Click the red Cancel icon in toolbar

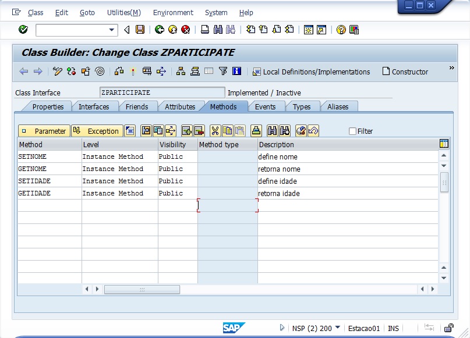coord(185,30)
